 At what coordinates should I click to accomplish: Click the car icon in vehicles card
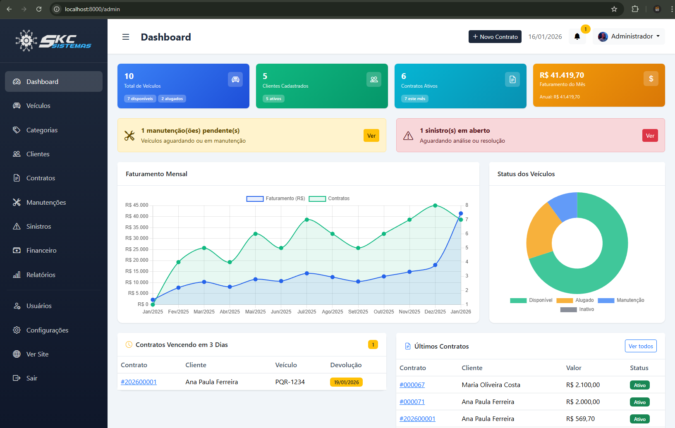[x=235, y=79]
